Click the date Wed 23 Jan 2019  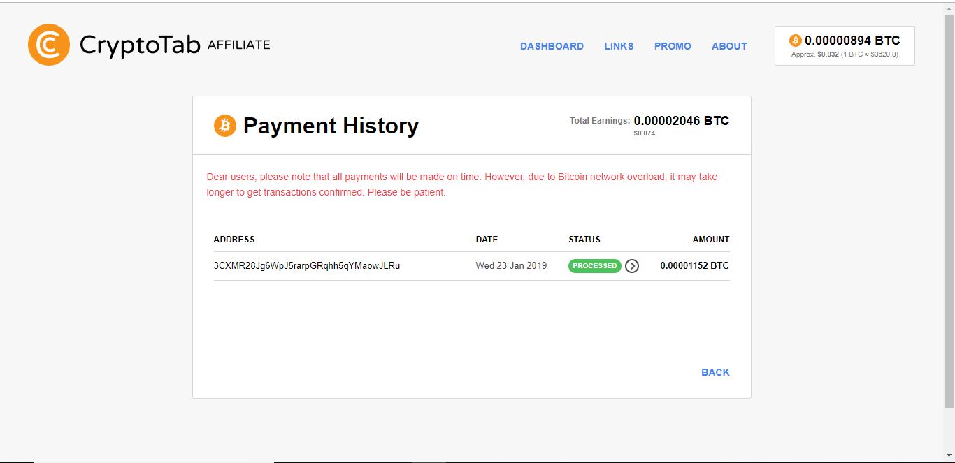click(x=511, y=266)
